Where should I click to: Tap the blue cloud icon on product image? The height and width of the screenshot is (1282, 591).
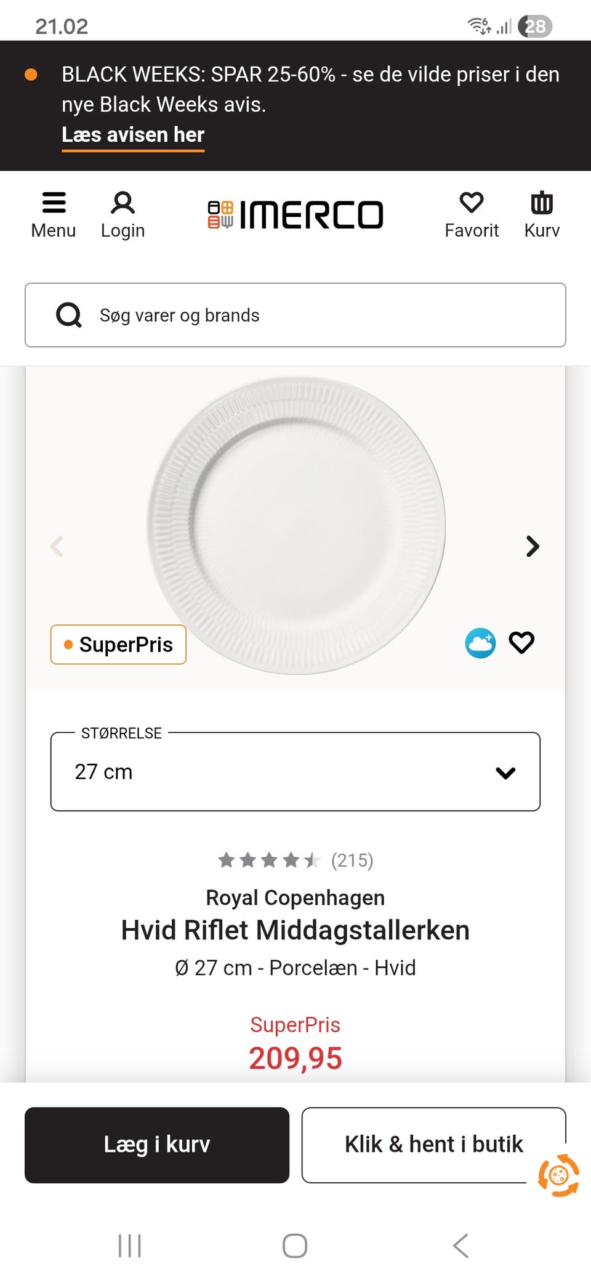click(x=480, y=643)
